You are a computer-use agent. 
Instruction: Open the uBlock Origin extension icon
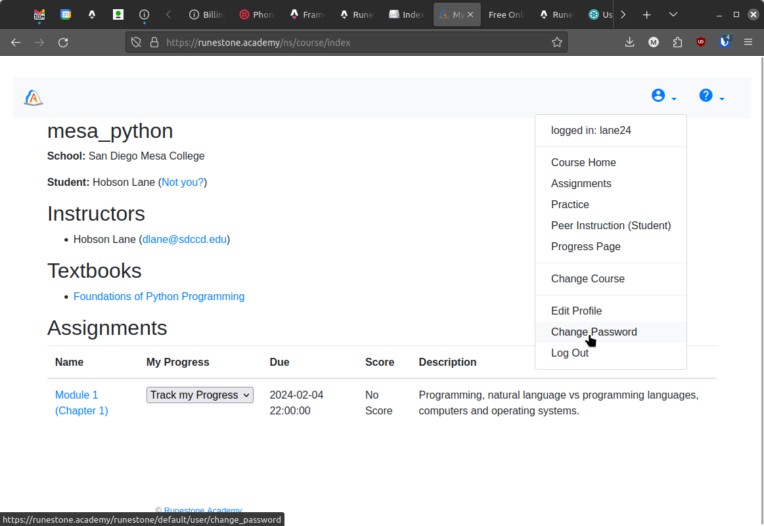(701, 41)
